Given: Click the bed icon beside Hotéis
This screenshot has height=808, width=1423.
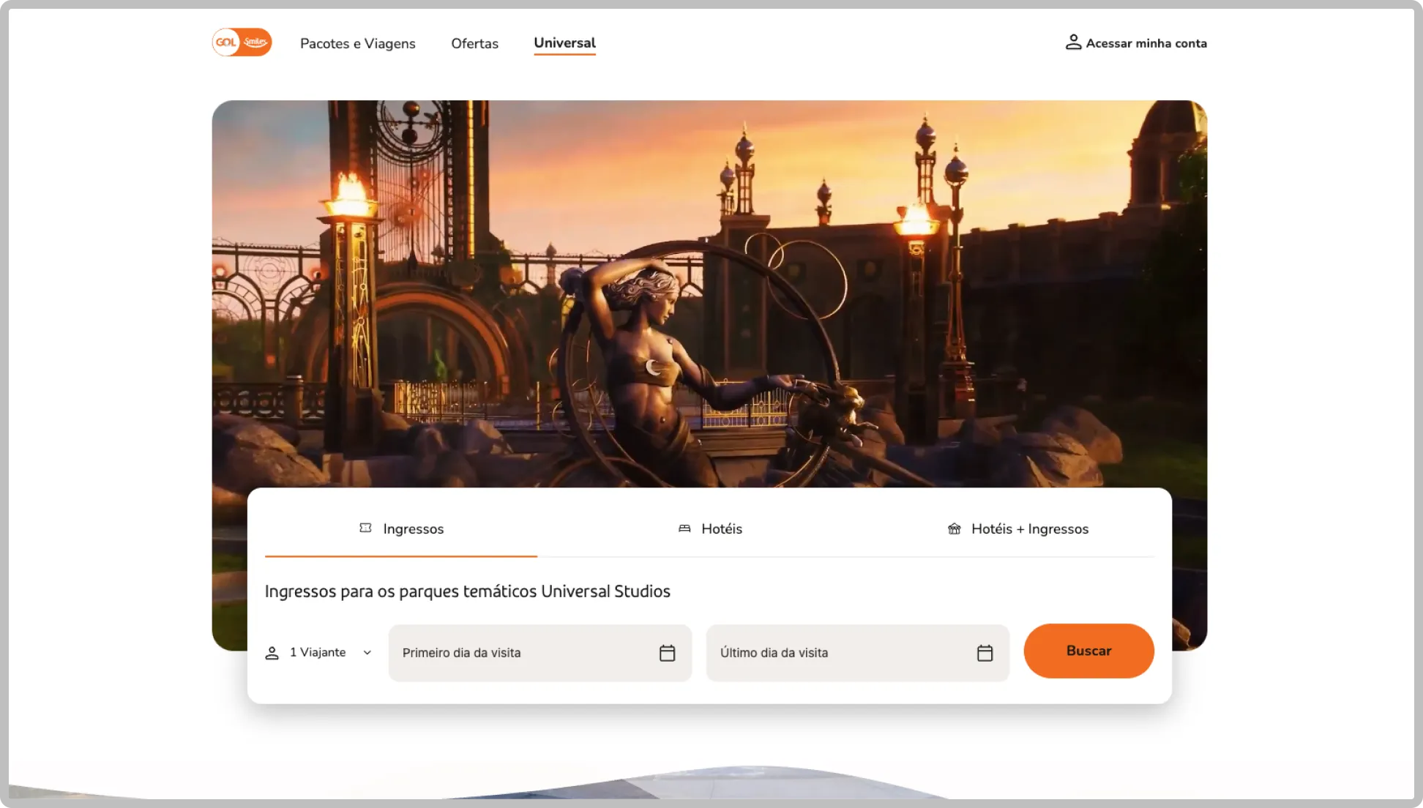Looking at the screenshot, I should coord(684,528).
